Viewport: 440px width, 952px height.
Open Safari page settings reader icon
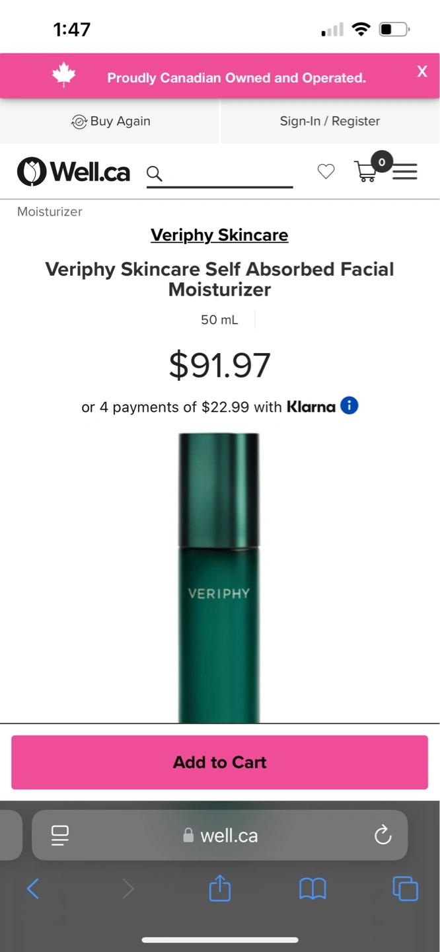(60, 836)
